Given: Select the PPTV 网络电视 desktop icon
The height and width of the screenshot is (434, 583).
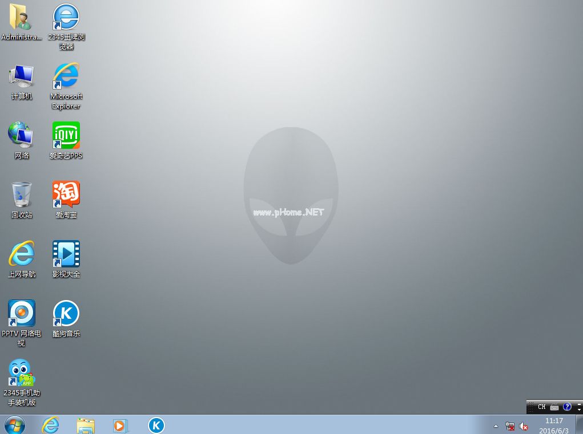Looking at the screenshot, I should click(x=22, y=314).
